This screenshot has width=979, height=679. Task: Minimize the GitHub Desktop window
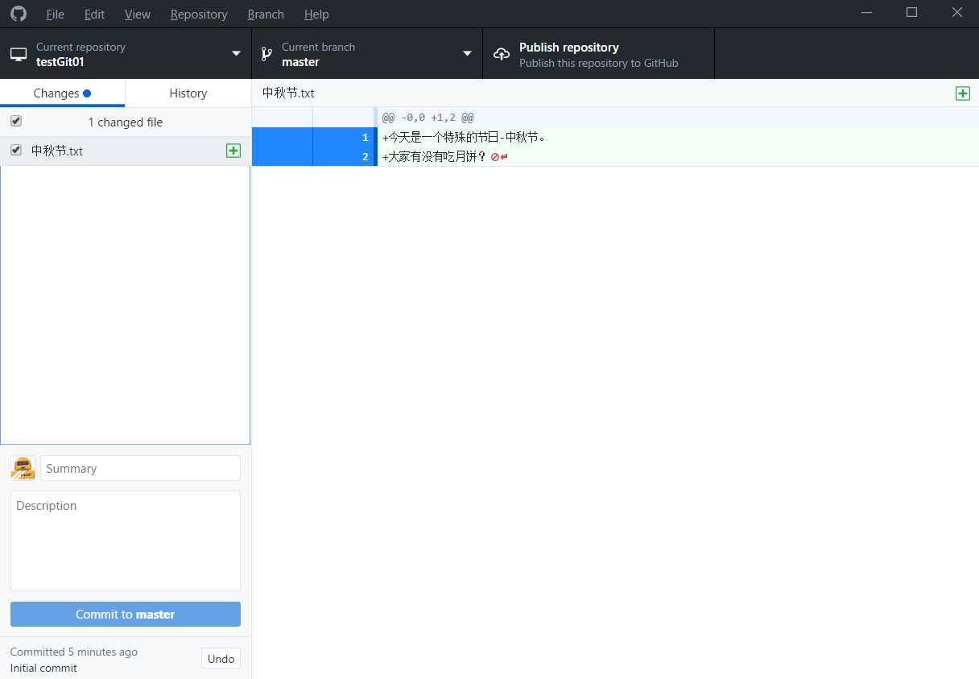[866, 13]
